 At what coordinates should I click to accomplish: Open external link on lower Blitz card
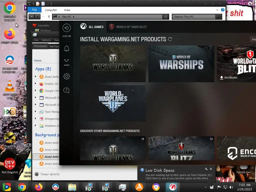[x=211, y=139]
